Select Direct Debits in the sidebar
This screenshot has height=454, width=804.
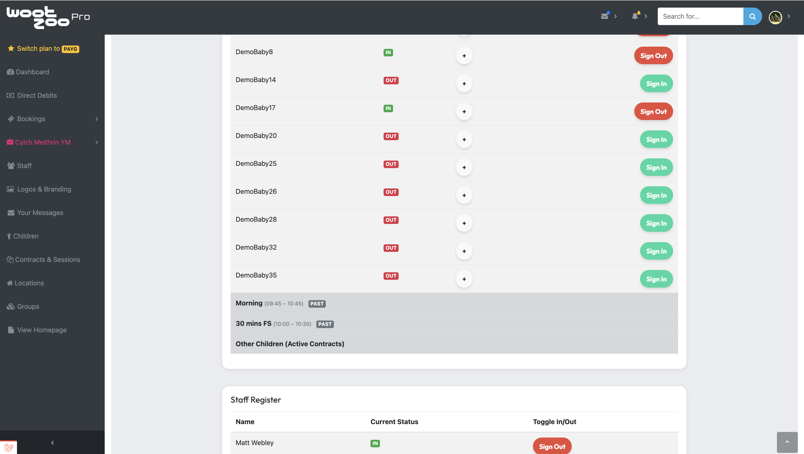pyautogui.click(x=37, y=95)
